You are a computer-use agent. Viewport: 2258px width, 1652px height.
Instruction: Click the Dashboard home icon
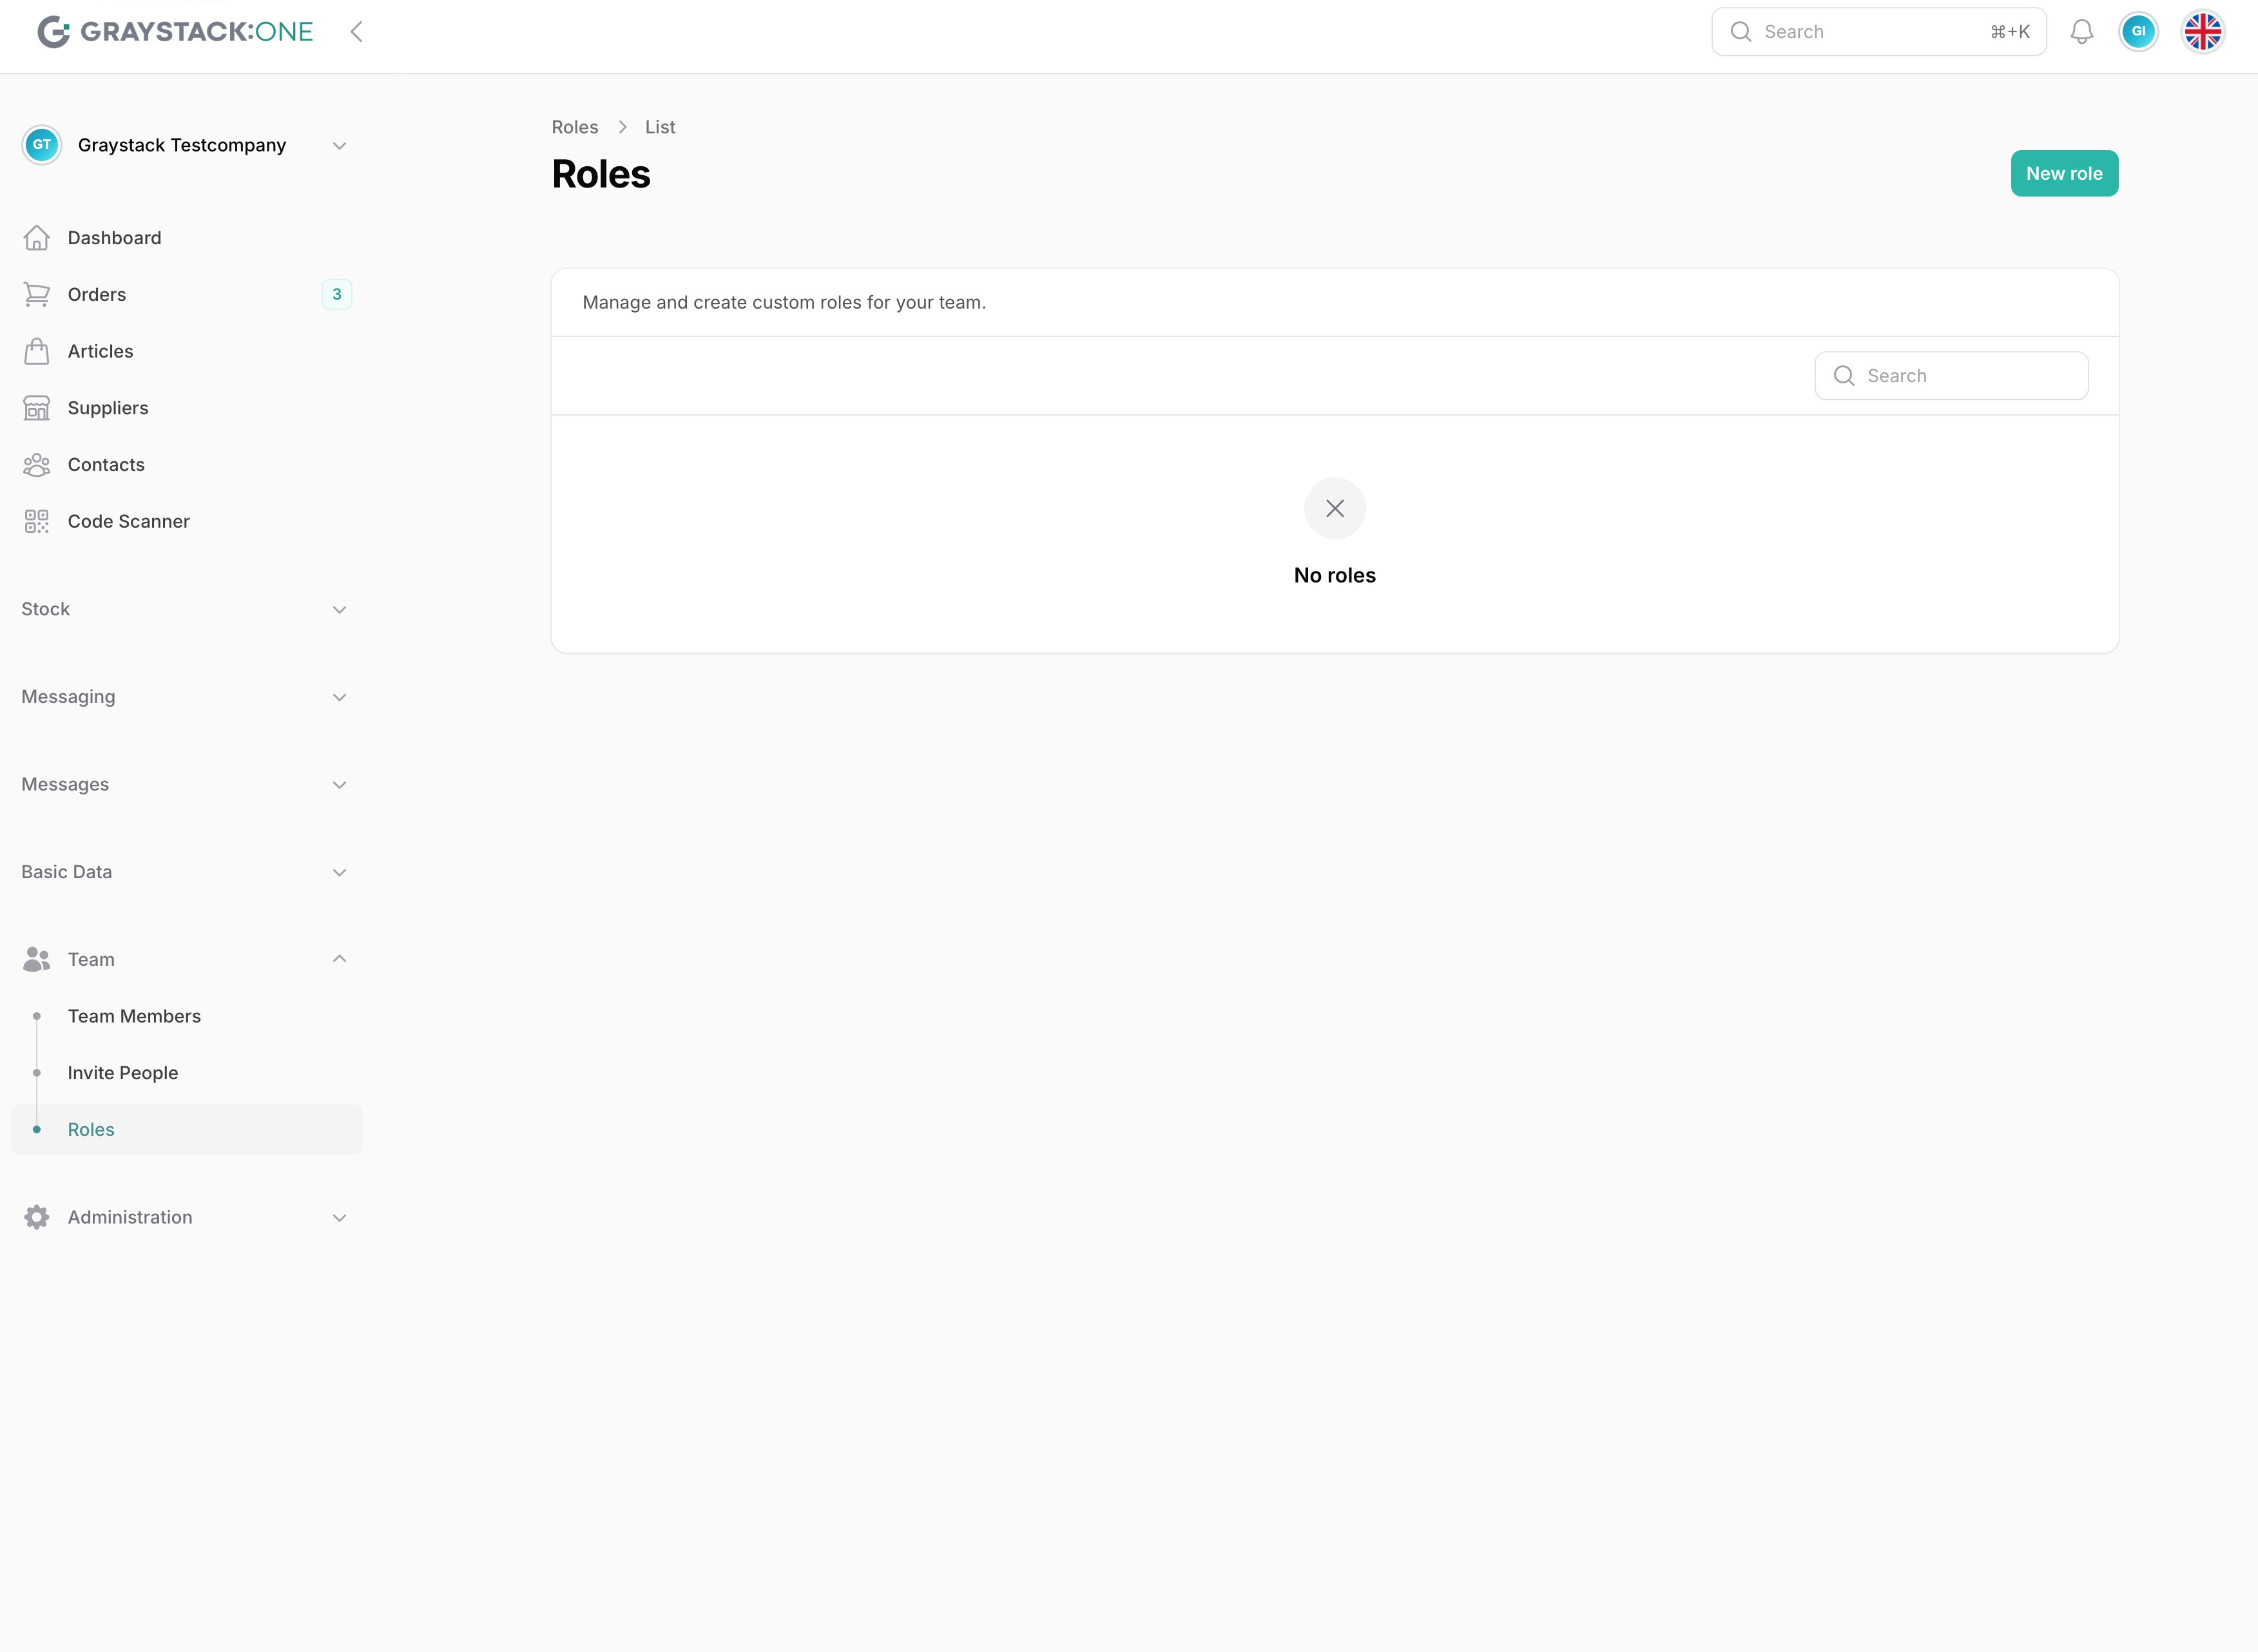tap(37, 238)
